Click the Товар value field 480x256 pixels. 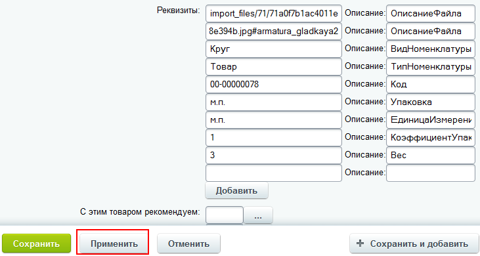pos(274,67)
